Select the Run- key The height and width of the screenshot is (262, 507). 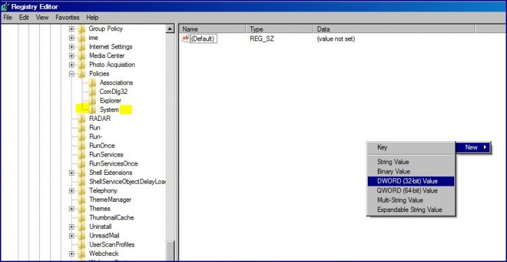(96, 136)
